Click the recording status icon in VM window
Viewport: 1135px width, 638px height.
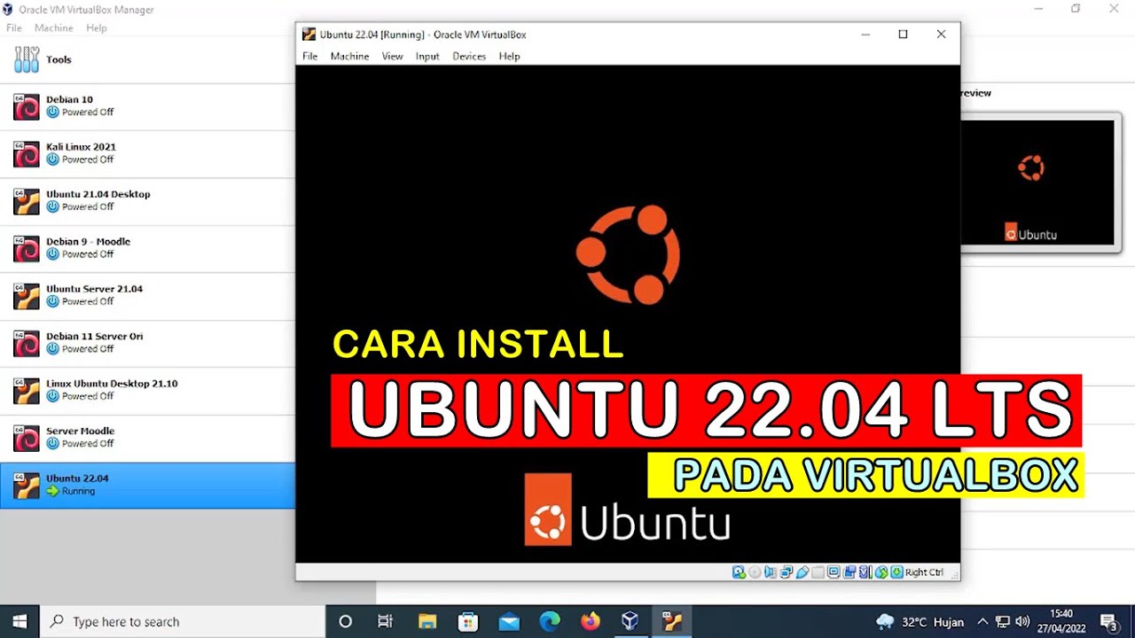(849, 572)
